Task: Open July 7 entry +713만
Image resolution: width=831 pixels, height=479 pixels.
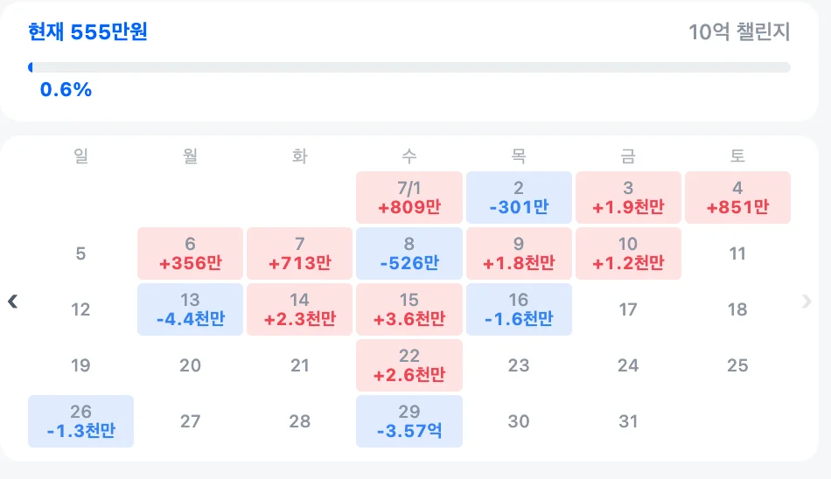Action: click(x=299, y=253)
